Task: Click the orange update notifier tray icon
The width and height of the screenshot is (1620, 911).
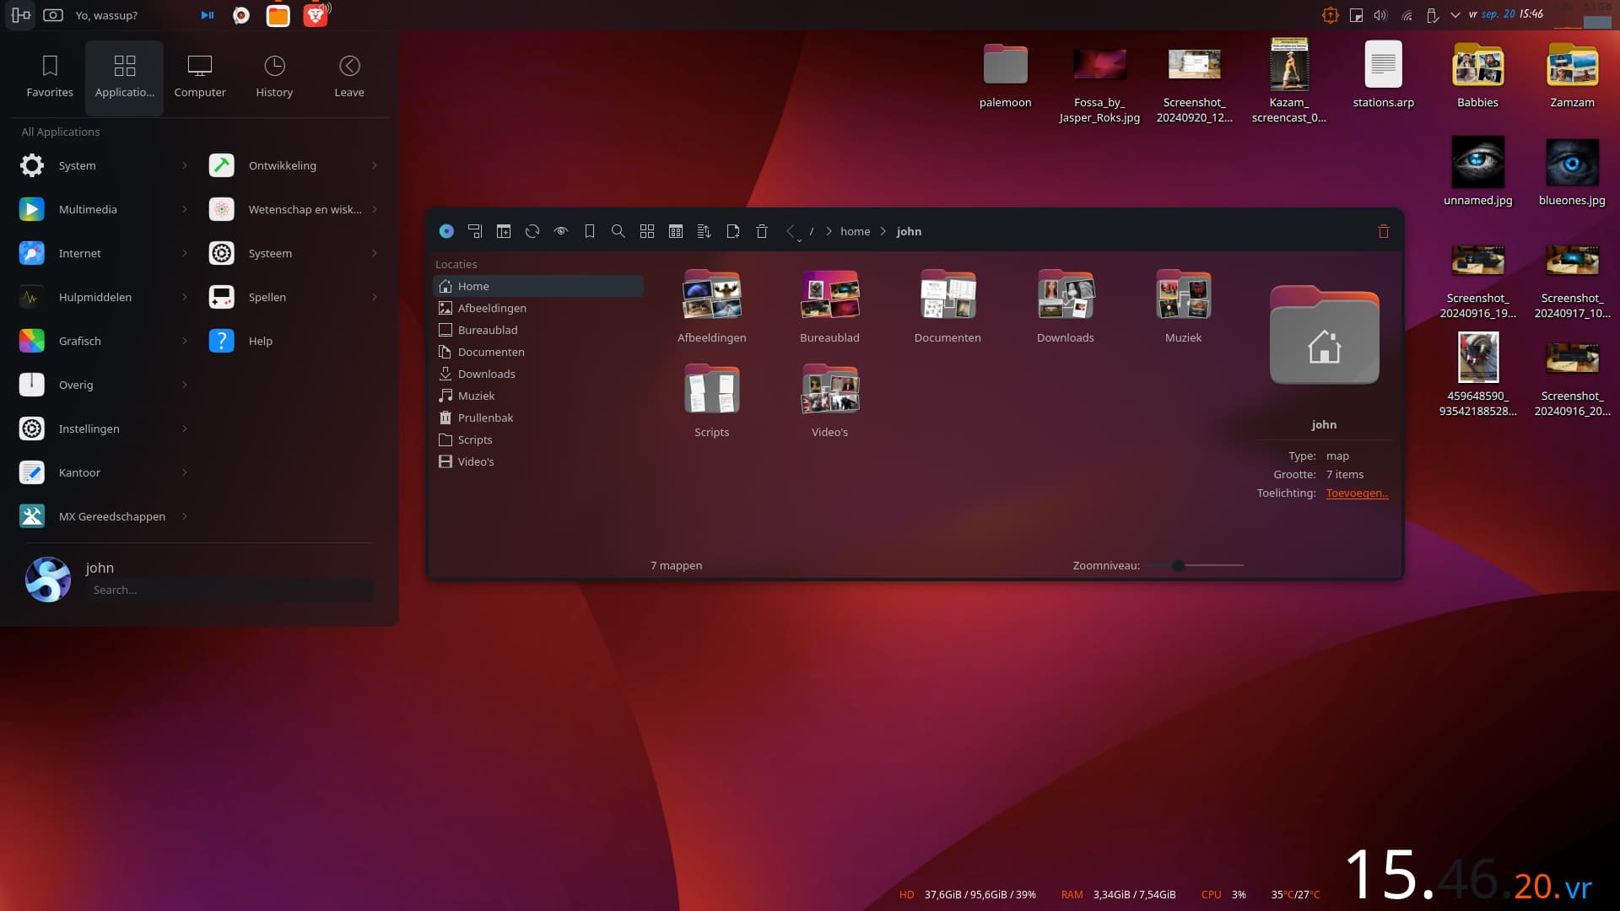Action: point(1331,15)
